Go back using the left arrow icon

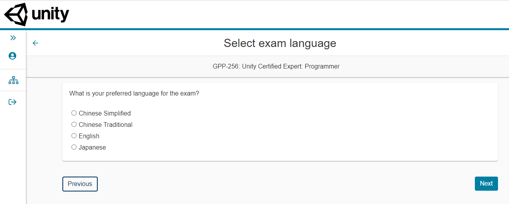pyautogui.click(x=35, y=43)
